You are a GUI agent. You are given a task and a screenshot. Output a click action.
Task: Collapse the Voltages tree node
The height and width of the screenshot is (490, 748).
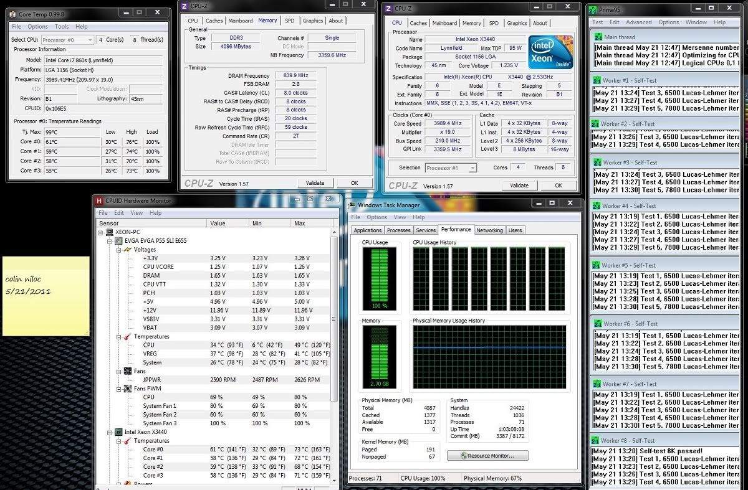tap(118, 250)
